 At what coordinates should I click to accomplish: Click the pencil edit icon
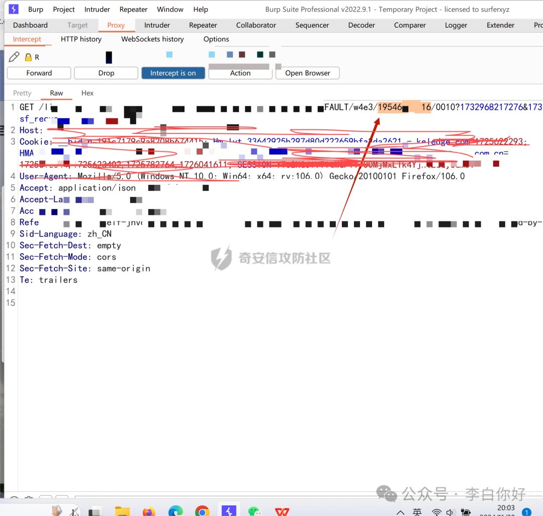point(14,57)
